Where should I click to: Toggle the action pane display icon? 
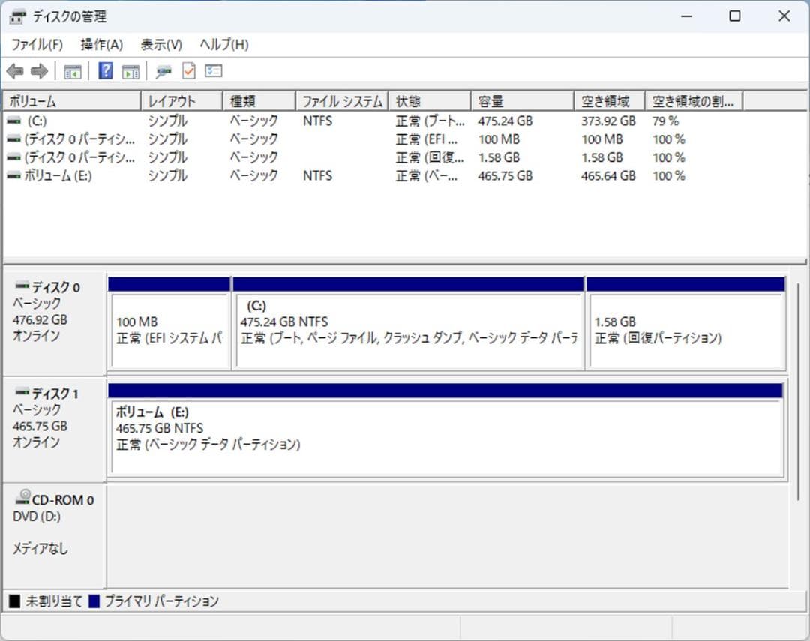point(131,70)
